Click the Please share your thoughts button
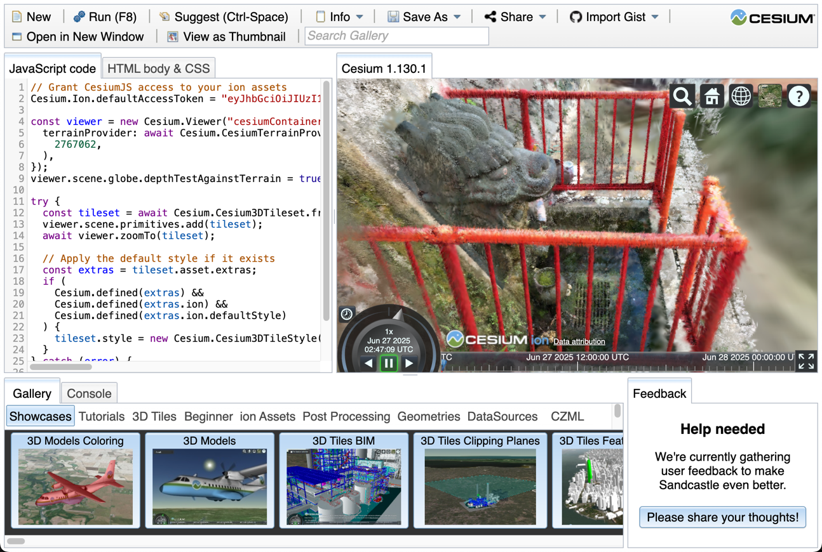This screenshot has height=552, width=822. click(x=722, y=517)
